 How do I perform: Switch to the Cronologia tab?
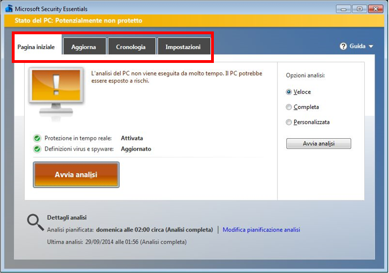(132, 46)
